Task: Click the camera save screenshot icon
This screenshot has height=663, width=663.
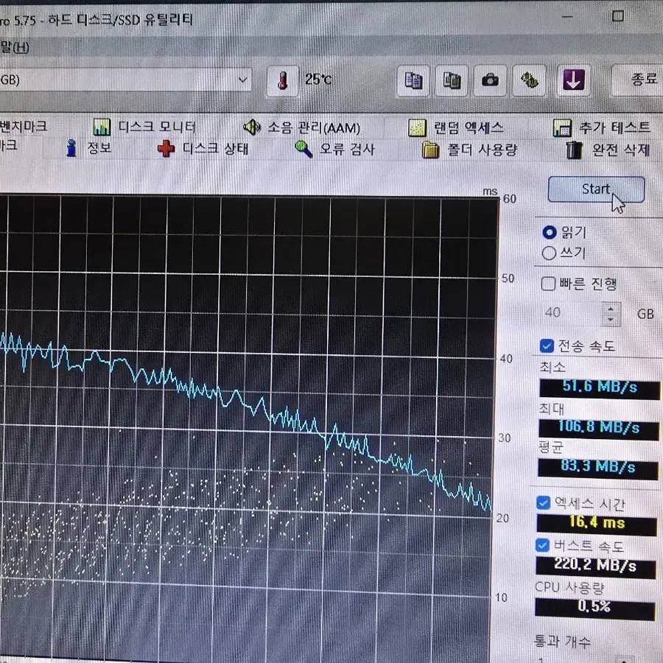Action: [490, 80]
